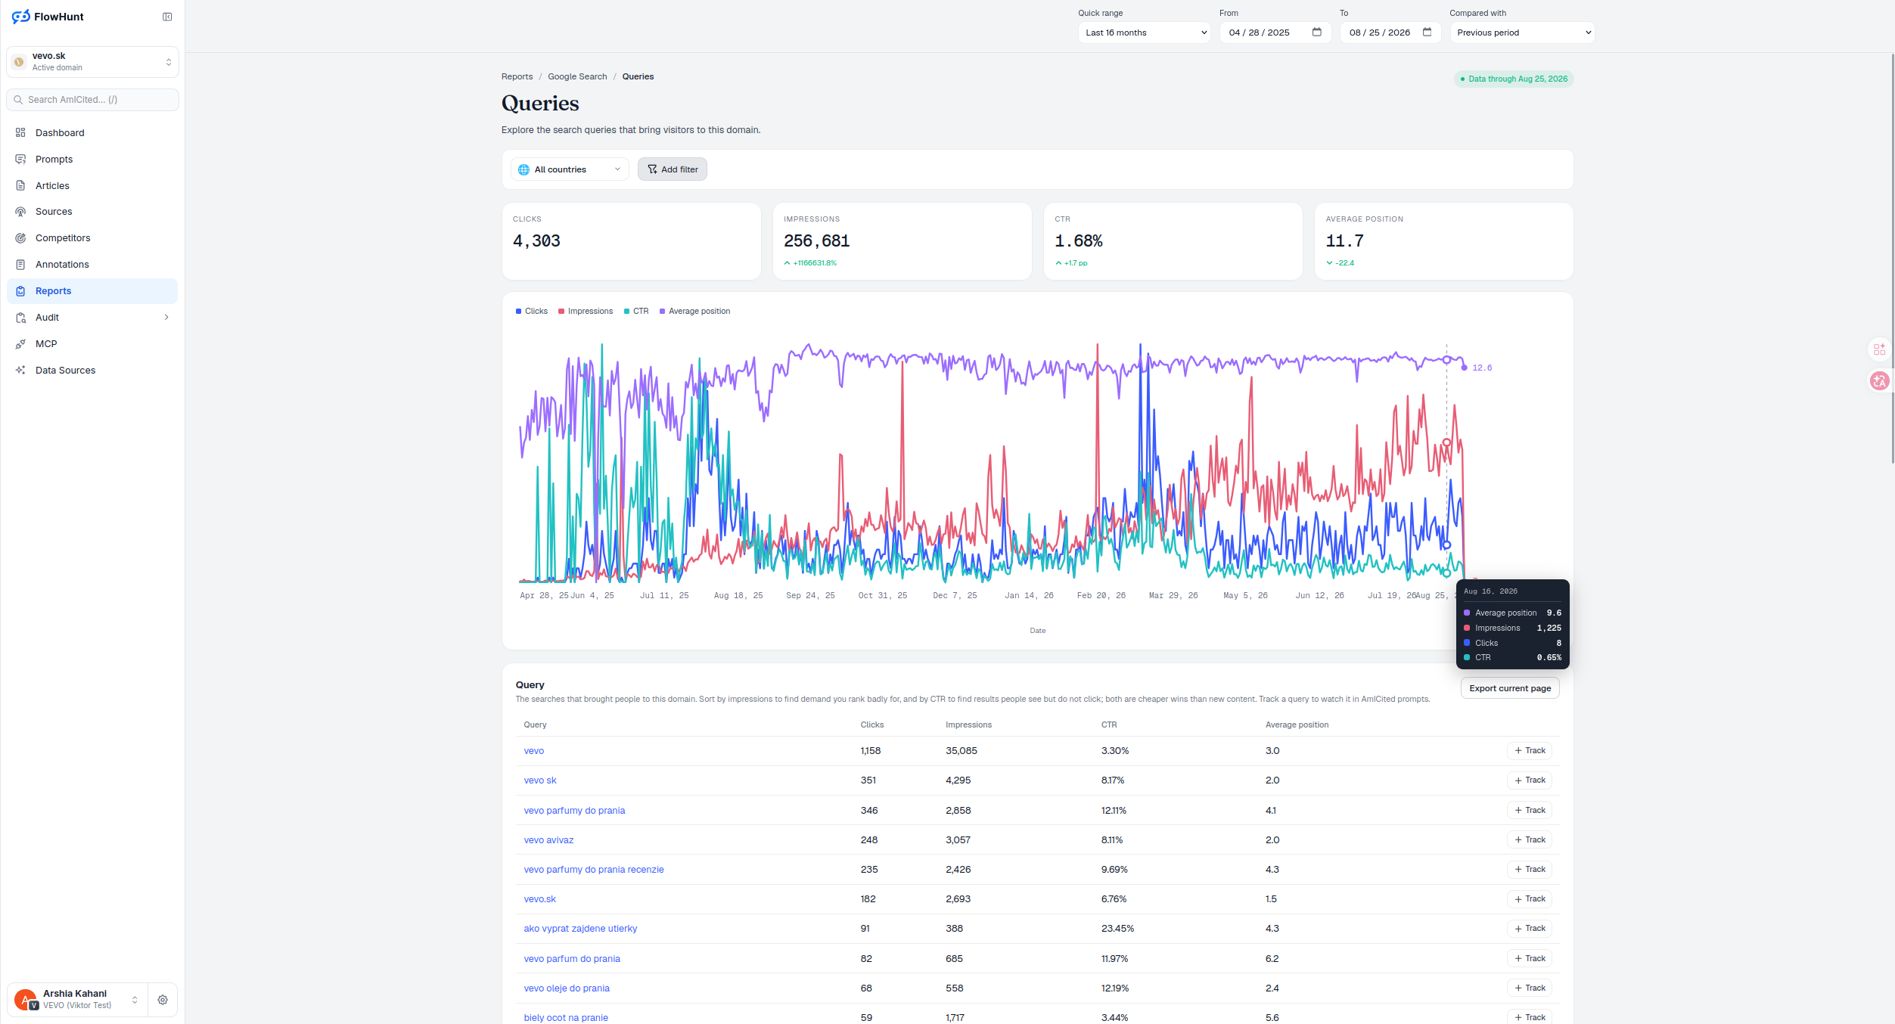
Task: Toggle Impressions series in chart legend
Action: point(586,312)
